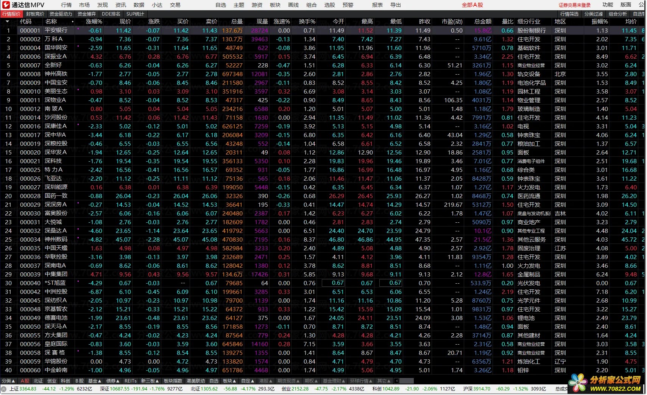Select 画线 in the top menu
647x395 pixels.
tap(293, 5)
